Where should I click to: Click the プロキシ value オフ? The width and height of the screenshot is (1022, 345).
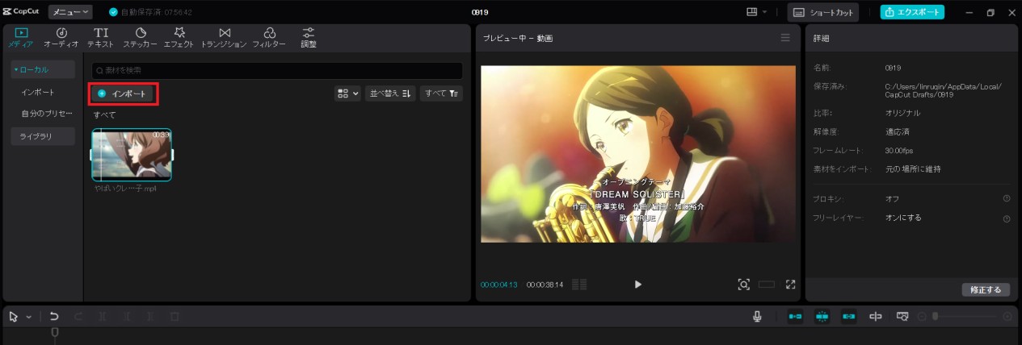point(892,198)
